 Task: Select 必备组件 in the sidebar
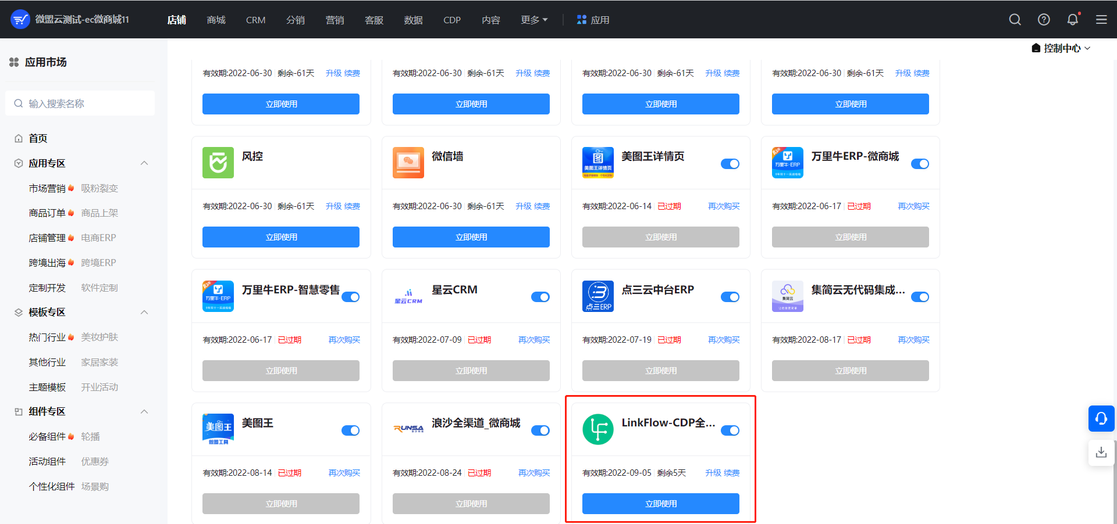[47, 437]
